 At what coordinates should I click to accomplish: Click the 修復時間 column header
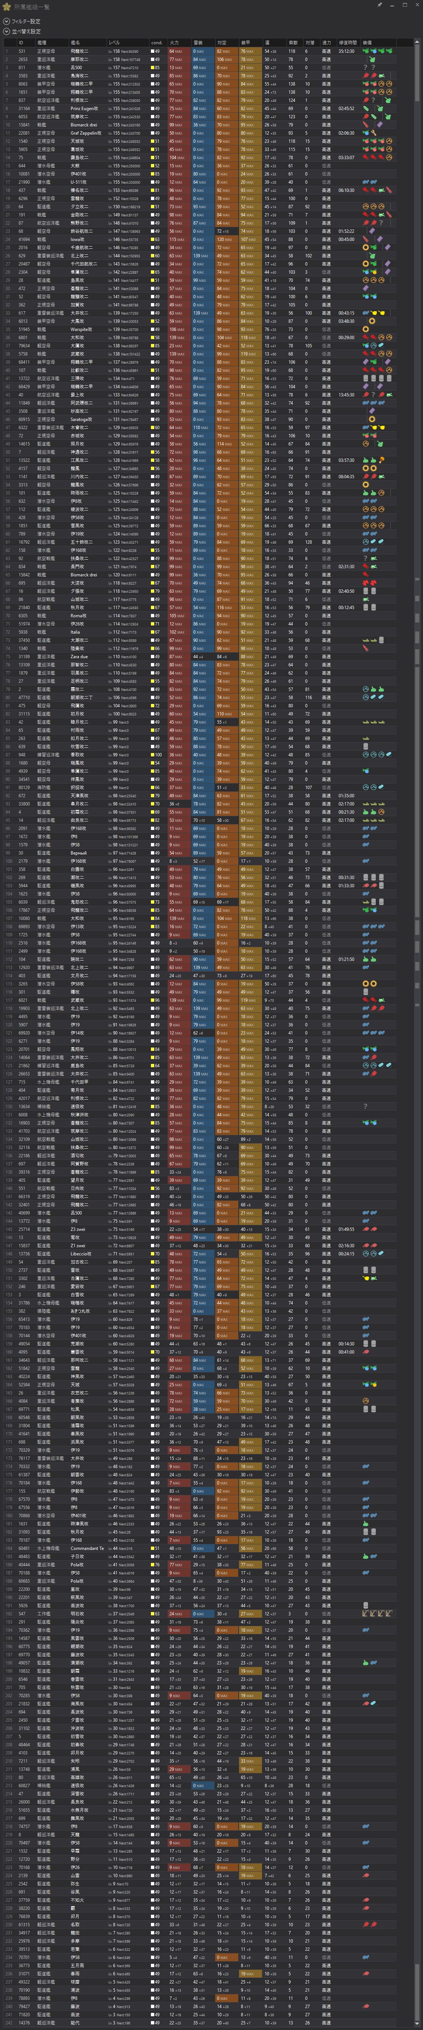348,42
